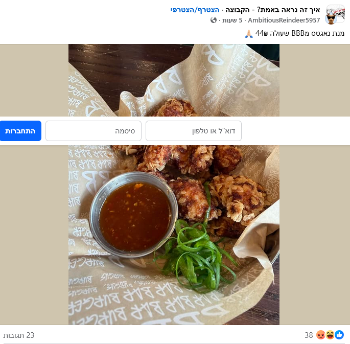Show who reacted via the 38 count
350x344 pixels.
(309, 335)
